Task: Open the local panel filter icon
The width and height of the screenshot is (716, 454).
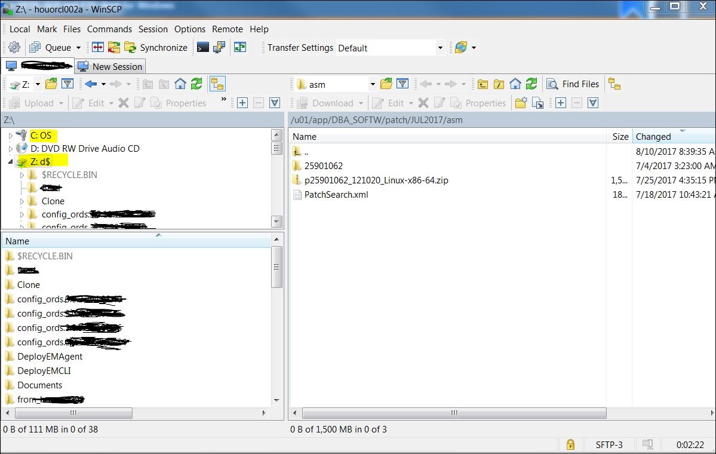Action: pos(67,84)
